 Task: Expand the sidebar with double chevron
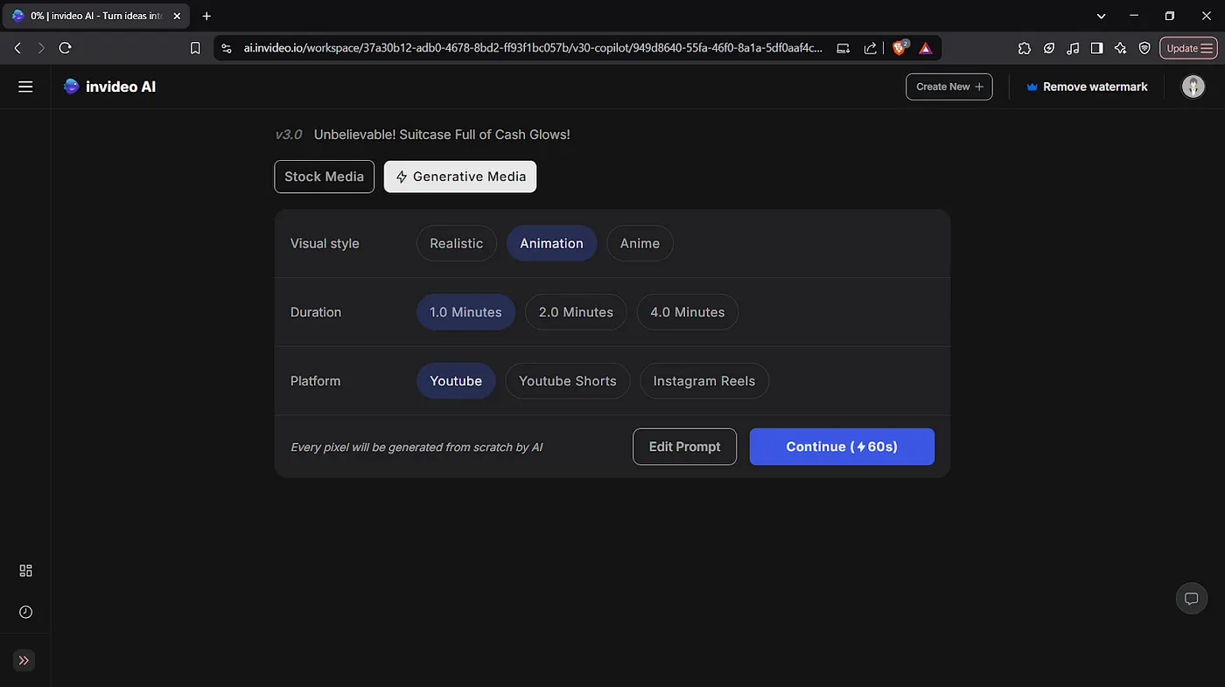24,661
